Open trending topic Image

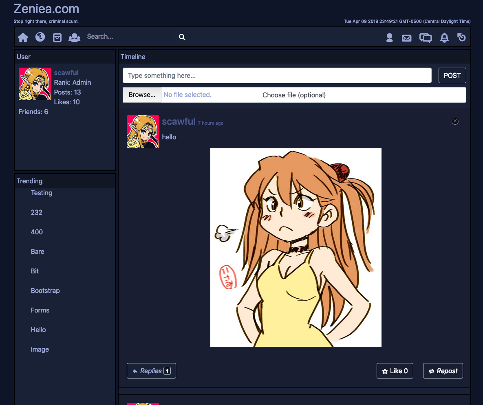tap(40, 349)
